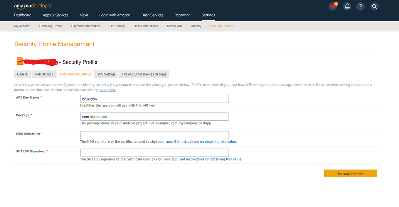Focus the SHA256 Signature field

[x=154, y=153]
